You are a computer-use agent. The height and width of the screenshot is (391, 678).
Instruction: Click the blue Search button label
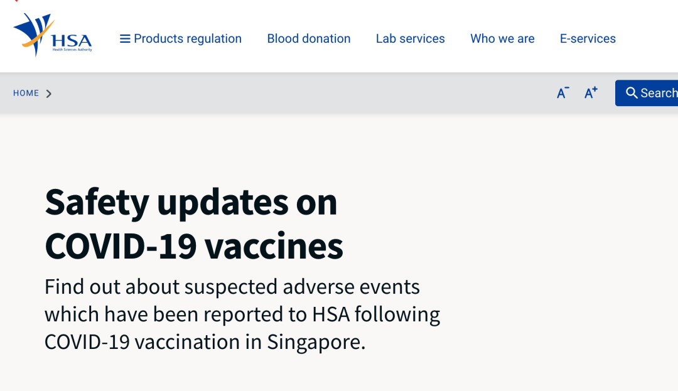pyautogui.click(x=659, y=93)
